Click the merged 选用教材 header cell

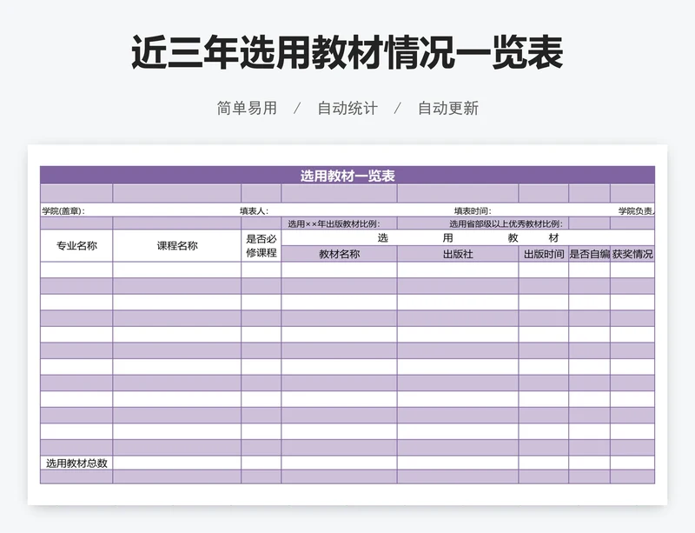point(468,238)
